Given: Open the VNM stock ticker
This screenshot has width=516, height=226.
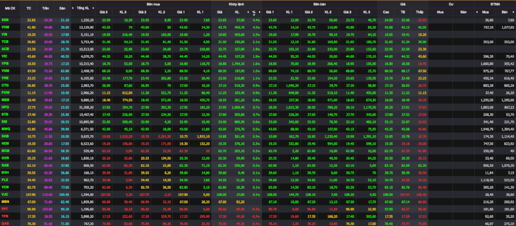Looking at the screenshot, I should click(5, 70).
